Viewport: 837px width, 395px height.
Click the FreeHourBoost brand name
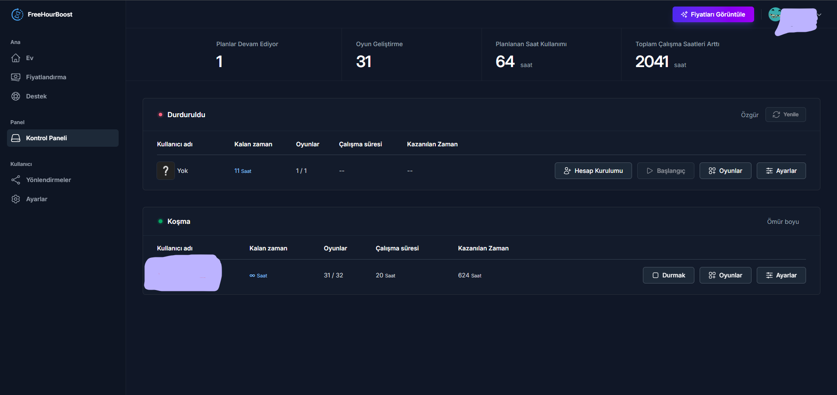(50, 14)
